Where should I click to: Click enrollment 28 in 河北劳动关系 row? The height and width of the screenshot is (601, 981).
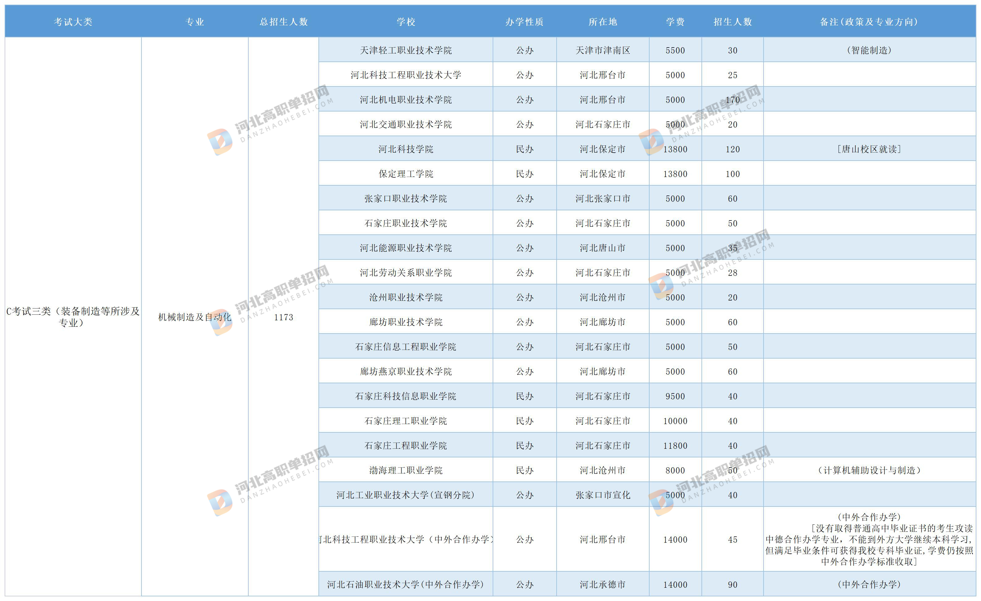pyautogui.click(x=733, y=273)
